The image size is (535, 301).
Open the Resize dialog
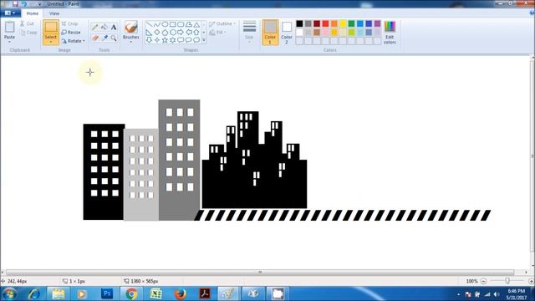71,33
